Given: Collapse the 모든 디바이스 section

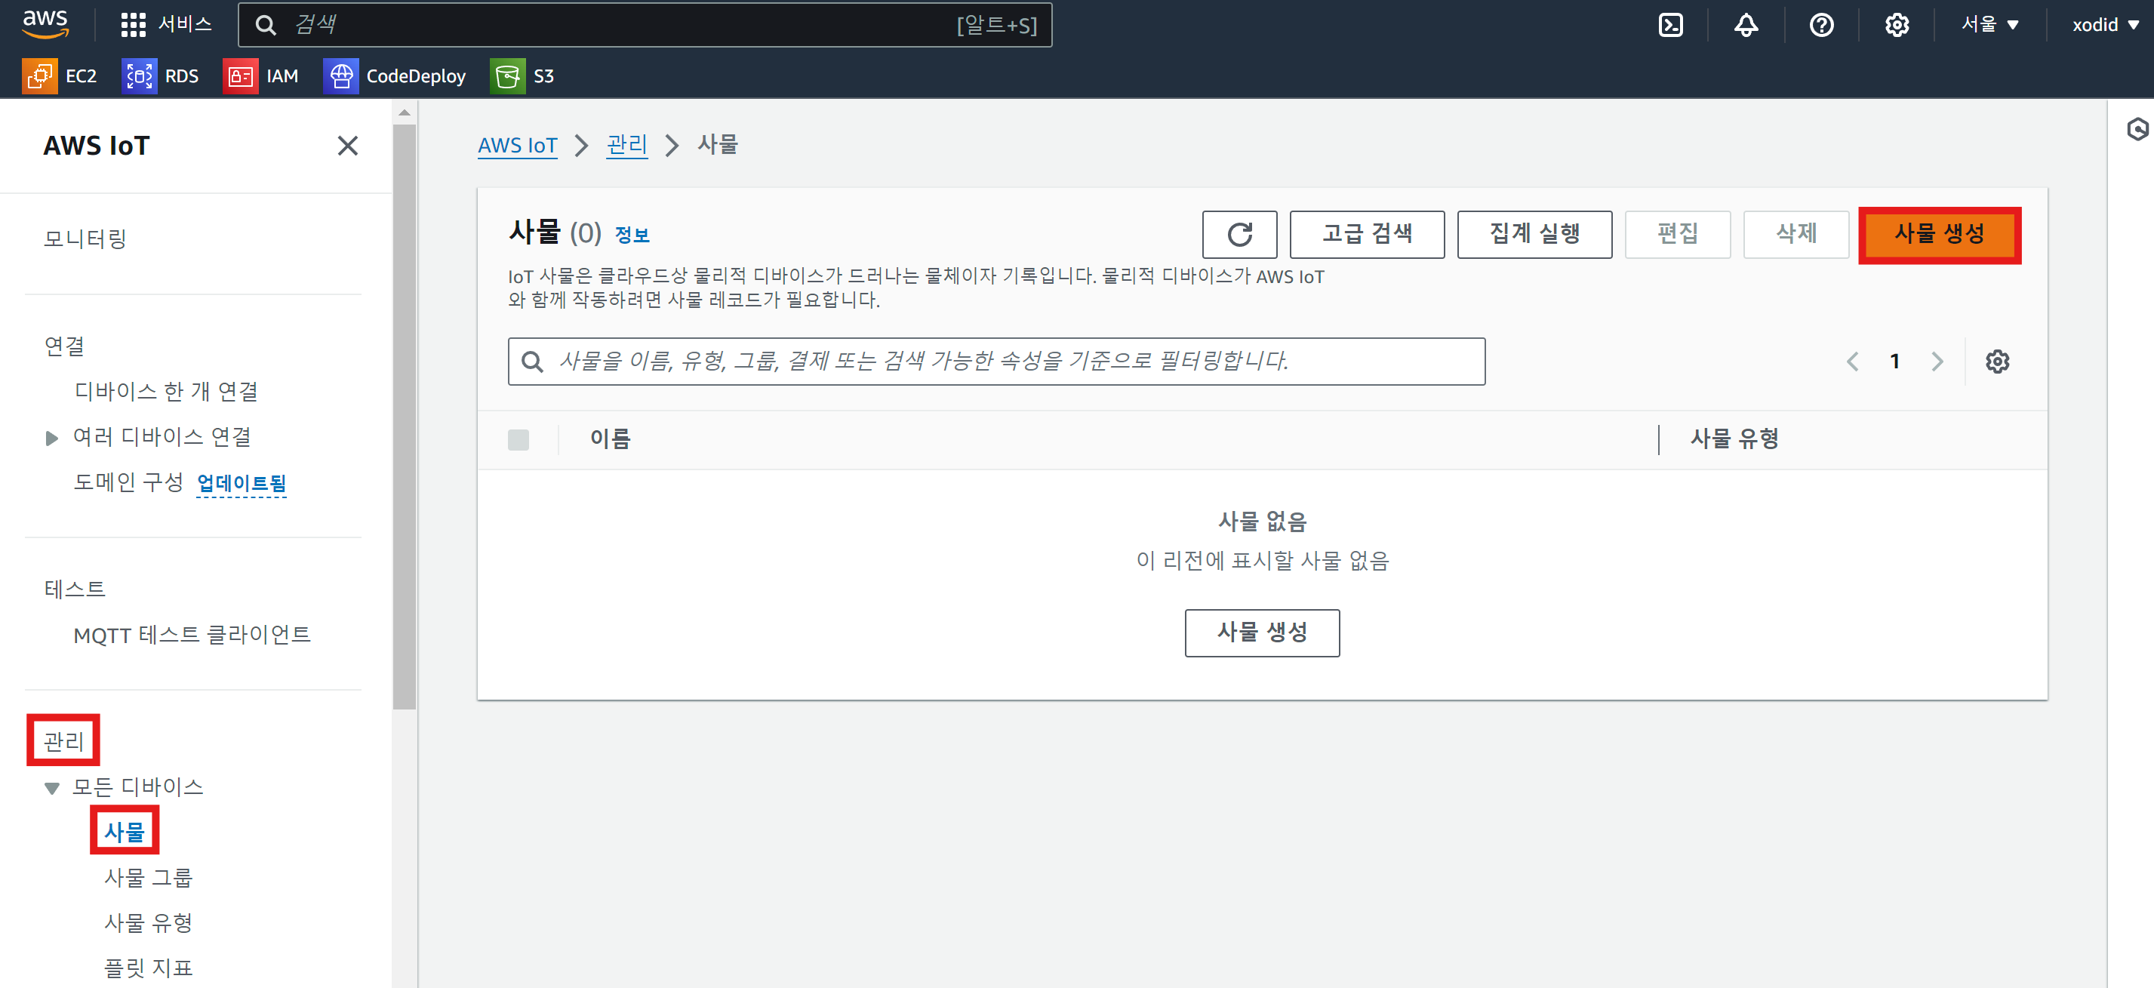Looking at the screenshot, I should click(x=52, y=787).
